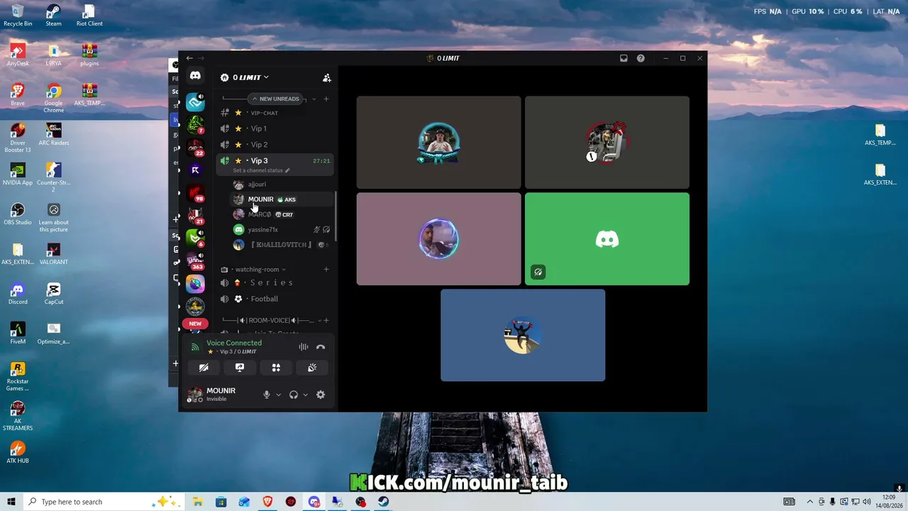Create channel in ROOM-VOICE category

326,321
